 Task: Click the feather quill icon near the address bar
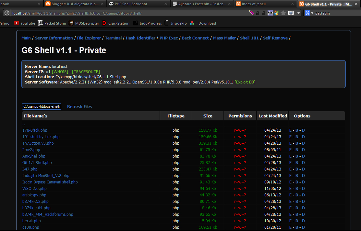(x=251, y=13)
